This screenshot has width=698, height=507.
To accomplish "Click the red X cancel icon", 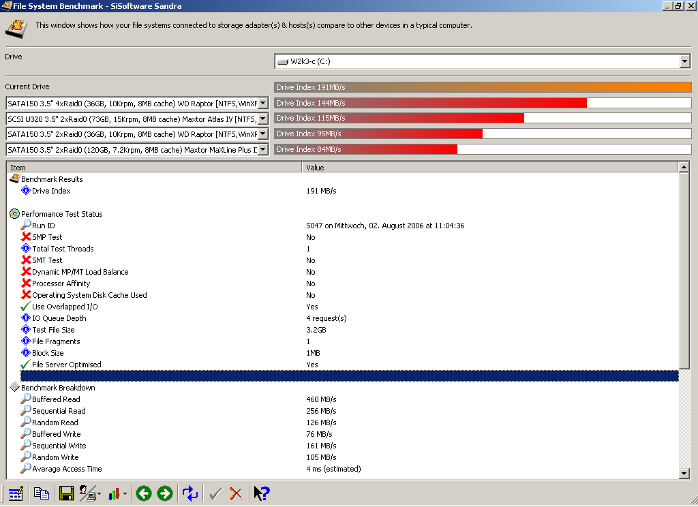I will point(236,493).
